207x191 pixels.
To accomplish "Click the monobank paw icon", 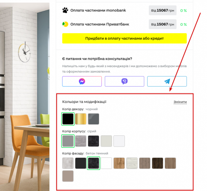I will [65, 10].
